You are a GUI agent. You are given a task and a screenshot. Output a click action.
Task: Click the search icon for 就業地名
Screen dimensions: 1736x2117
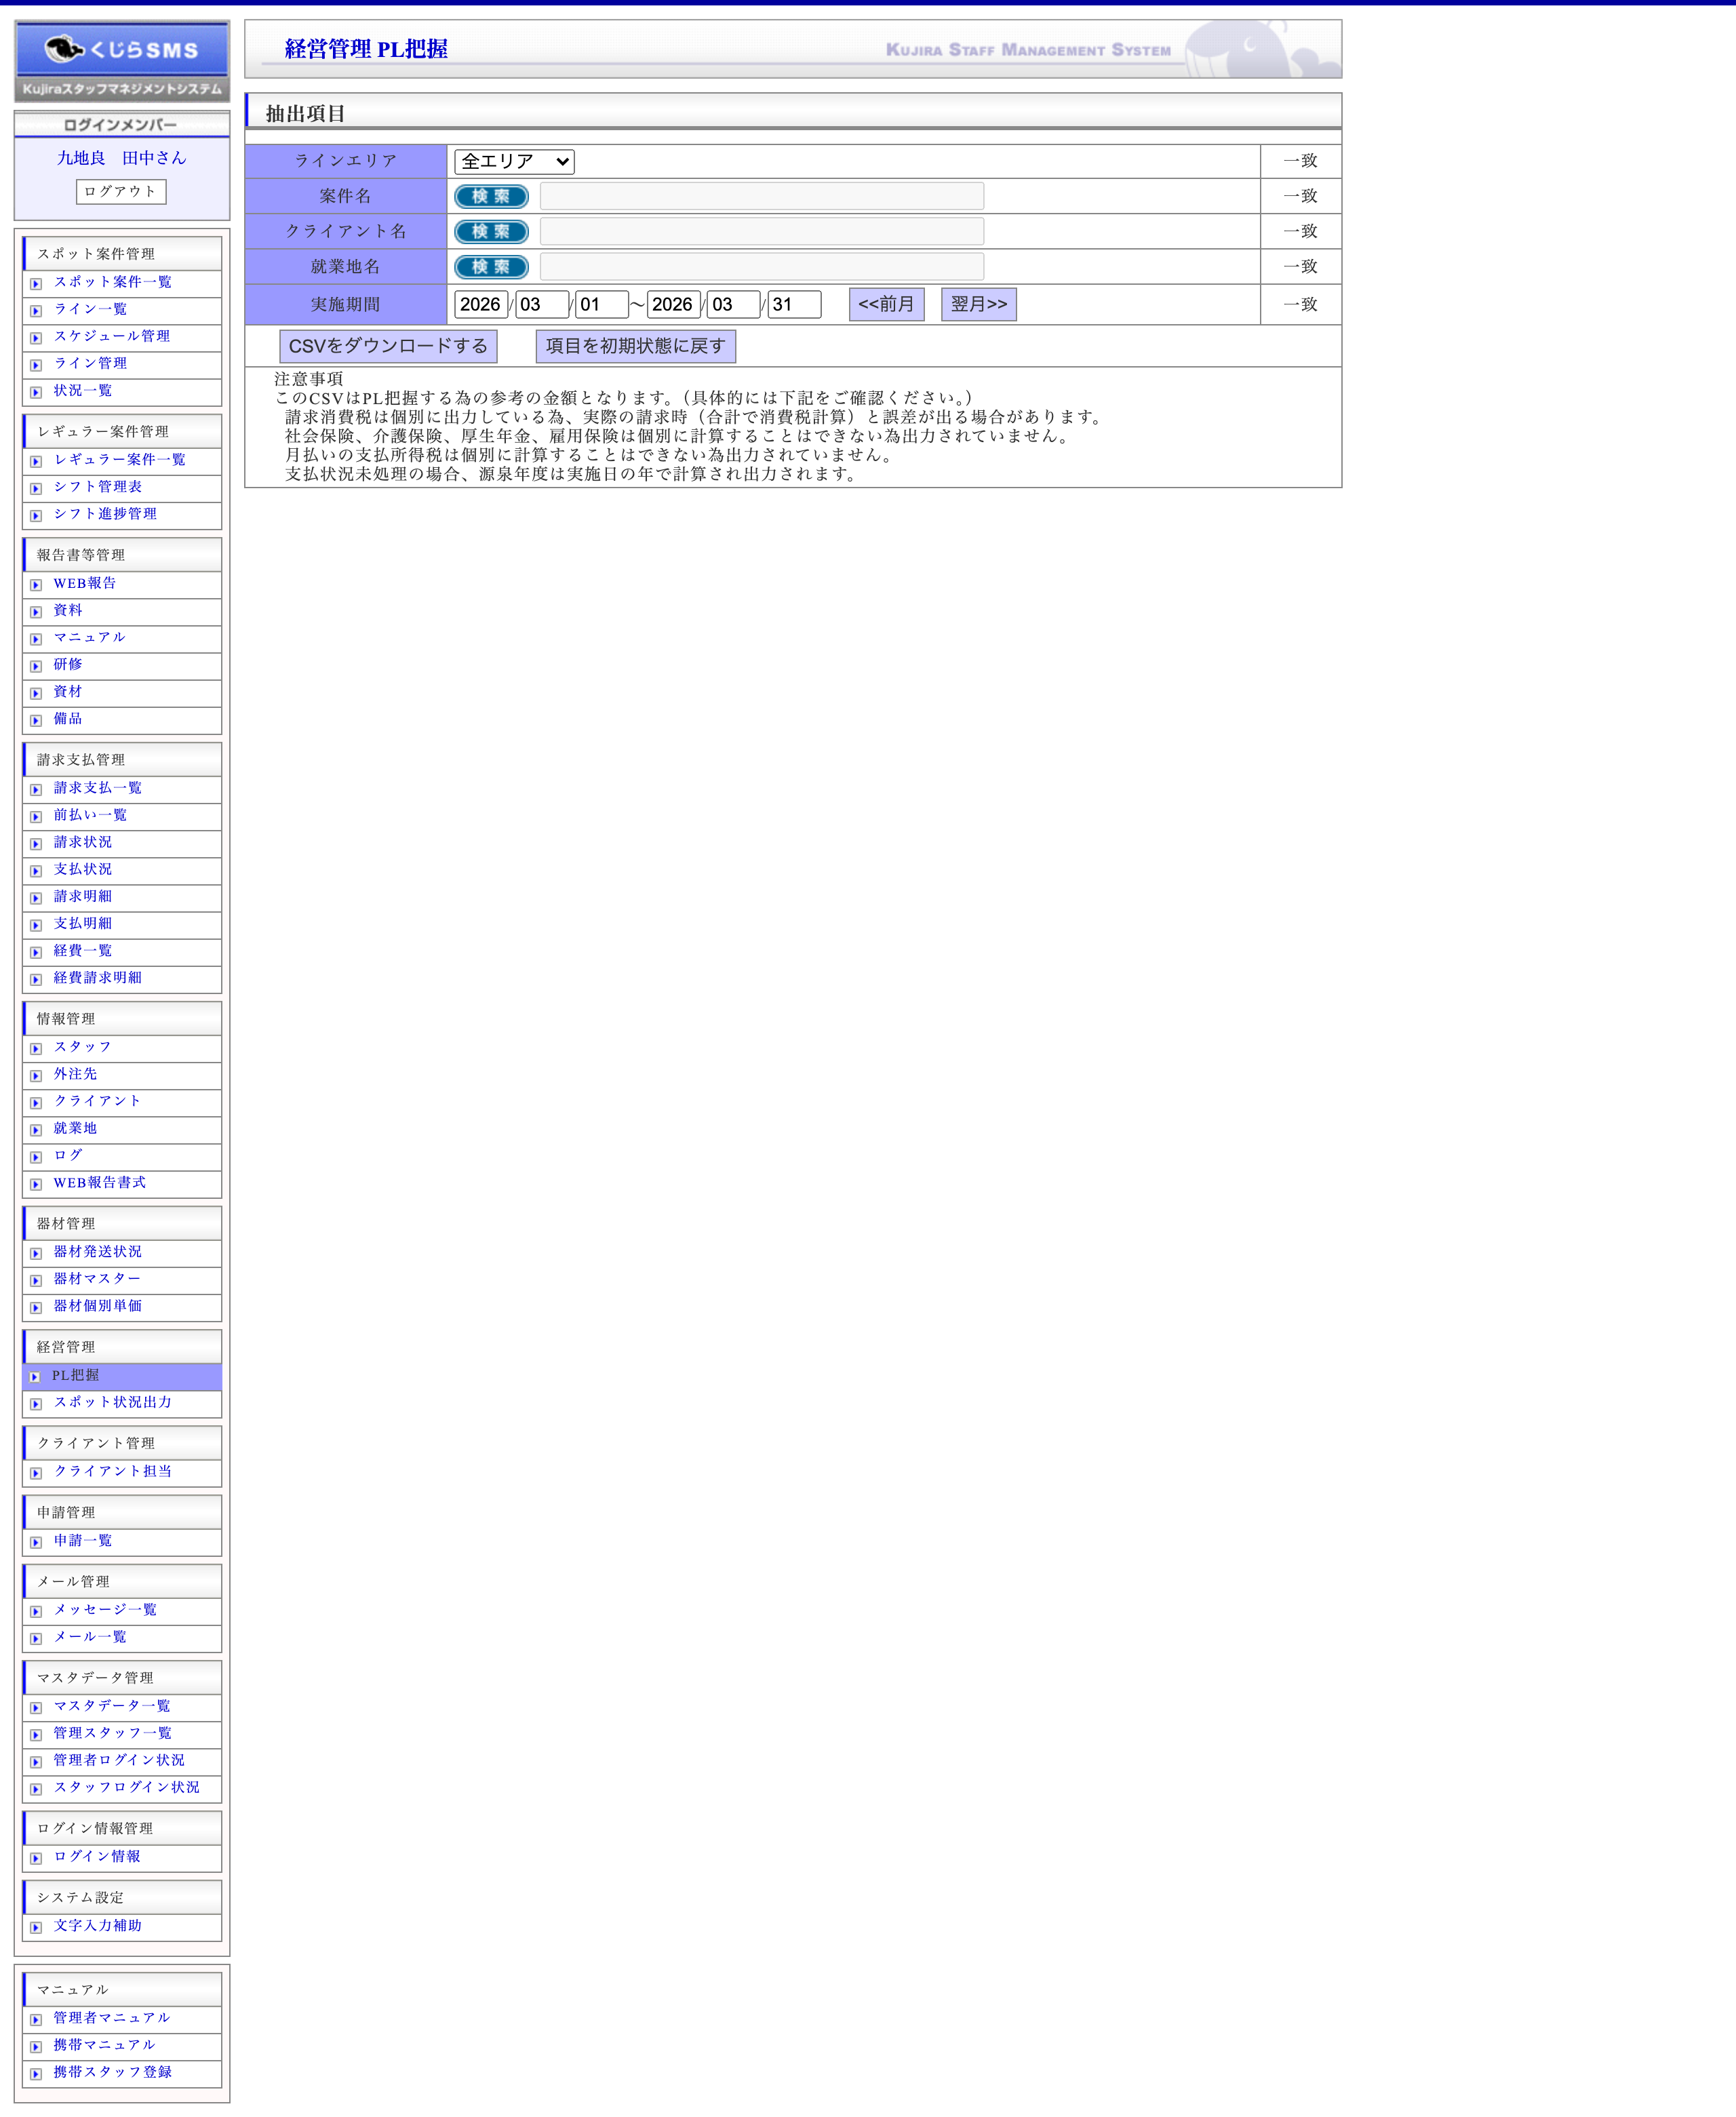(491, 267)
